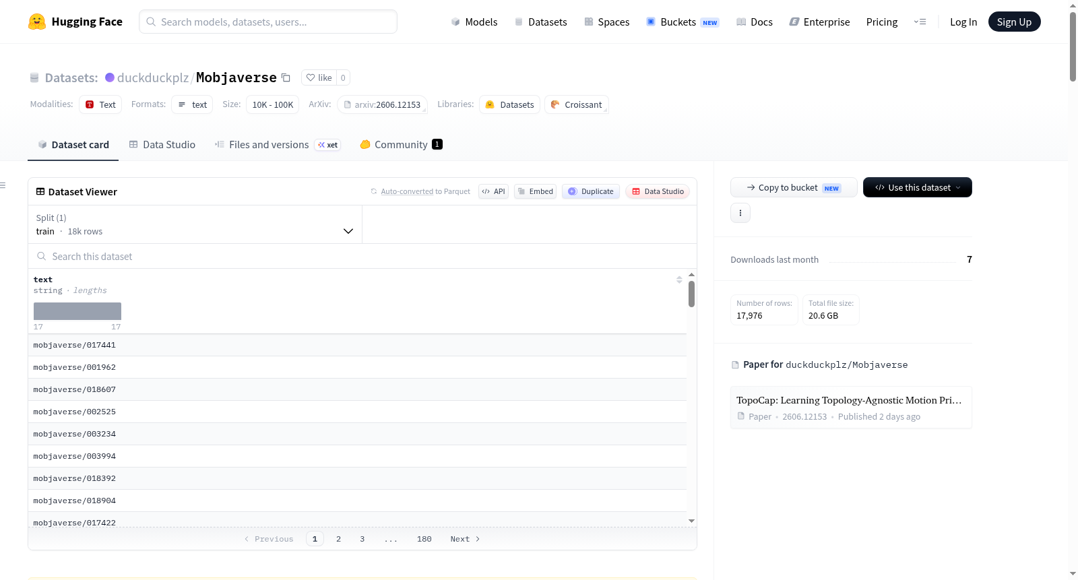Viewport: 1078px width, 580px height.
Task: Click the 10K - 100K size tag
Action: (273, 104)
